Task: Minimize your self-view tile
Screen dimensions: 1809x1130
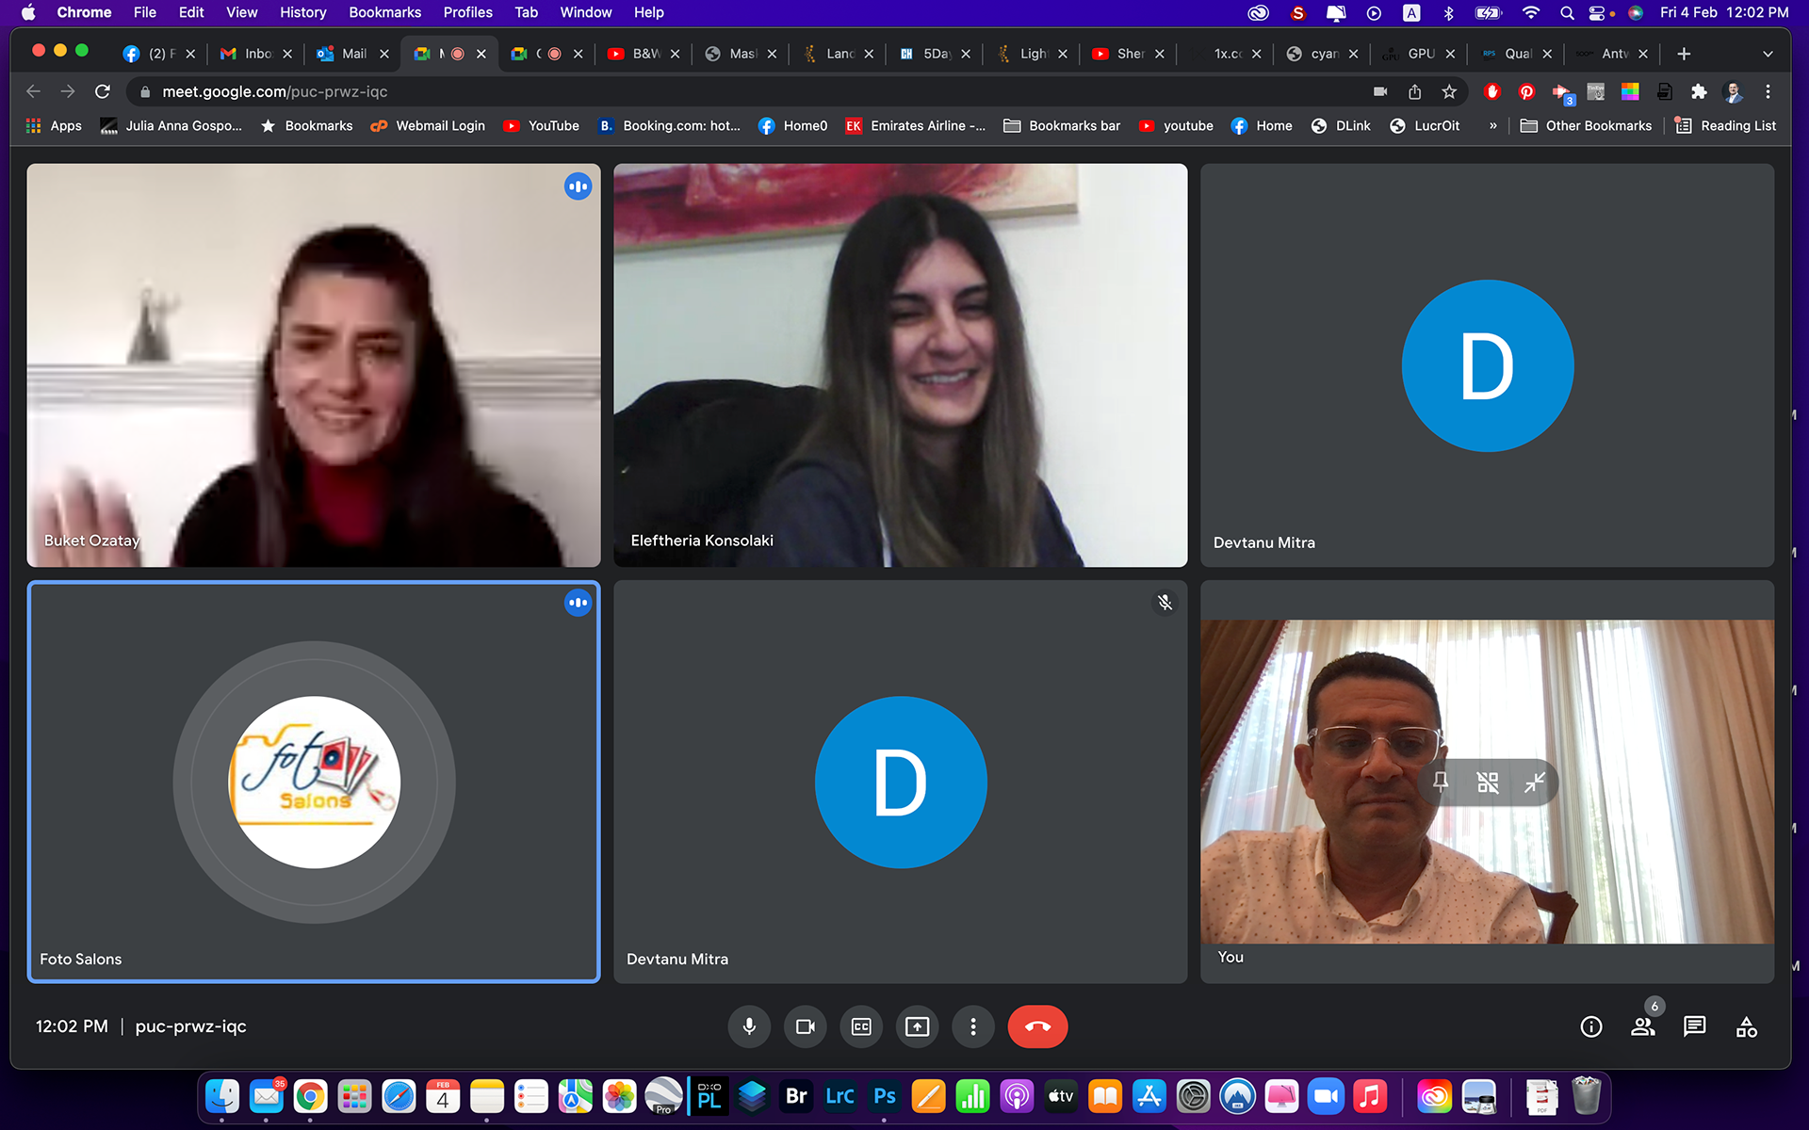Action: click(1535, 782)
